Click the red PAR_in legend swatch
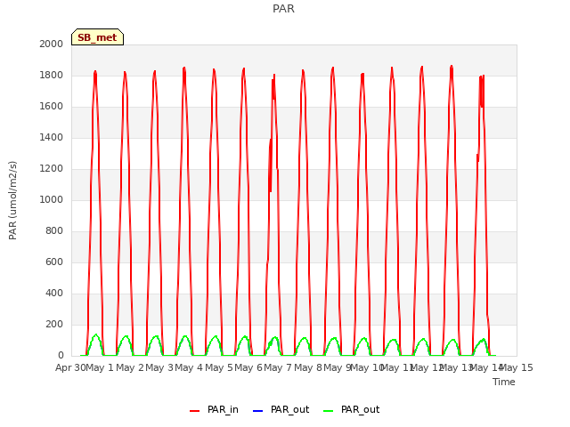This screenshot has height=427, width=570. [194, 411]
